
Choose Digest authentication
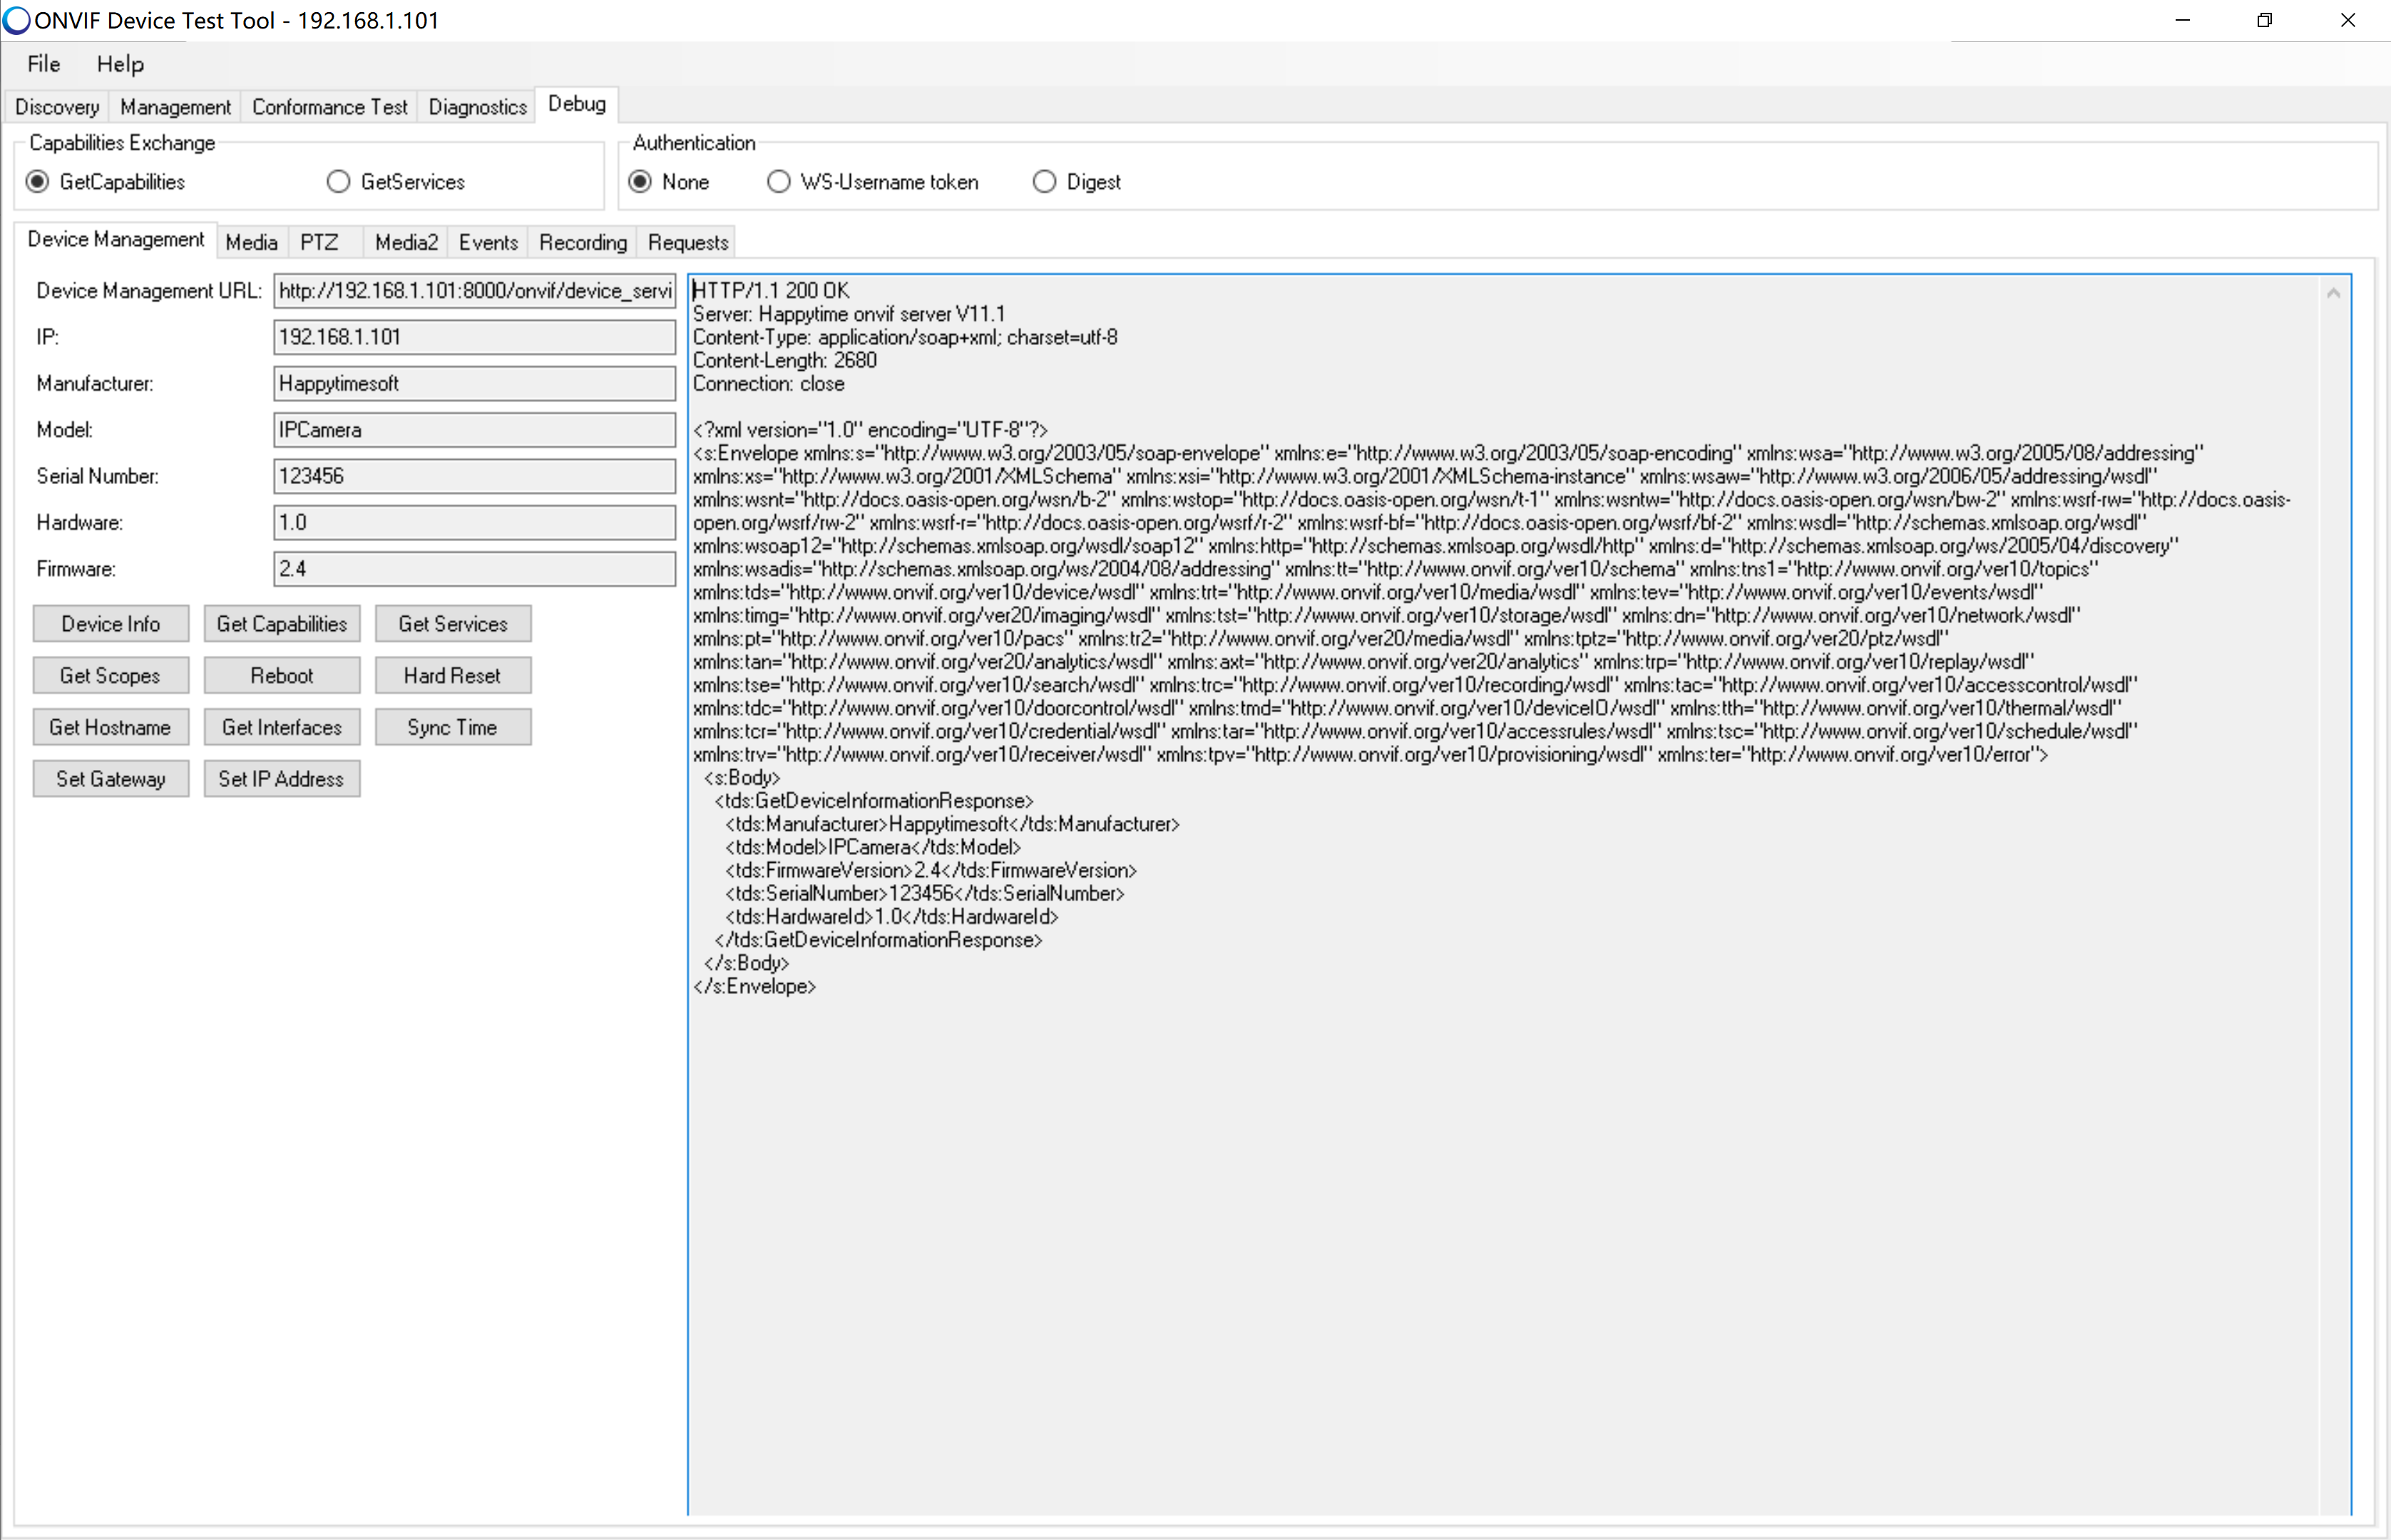tap(1044, 182)
